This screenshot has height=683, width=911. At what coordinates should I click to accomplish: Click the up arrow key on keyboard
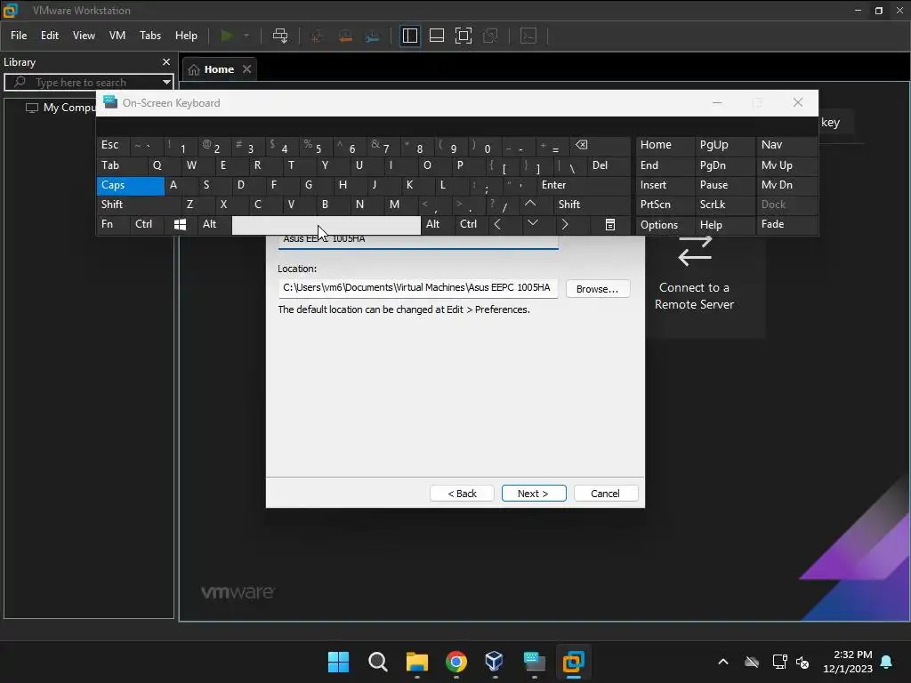[x=536, y=205]
